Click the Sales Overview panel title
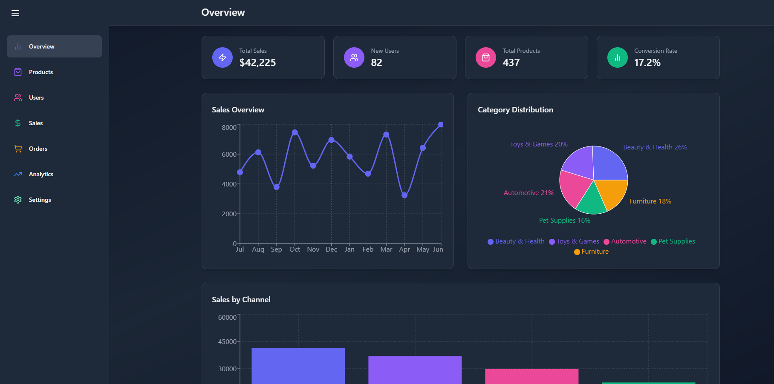The width and height of the screenshot is (774, 384). point(238,109)
